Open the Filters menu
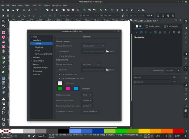Image resolution: width=189 pixels, height=139 pixels. [x=47, y=5]
